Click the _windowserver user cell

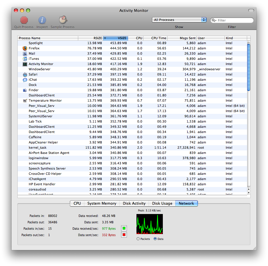pyautogui.click(x=209, y=69)
